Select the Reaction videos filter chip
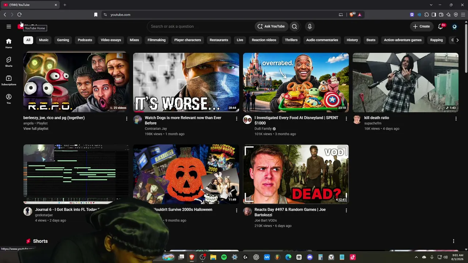 (x=264, y=40)
